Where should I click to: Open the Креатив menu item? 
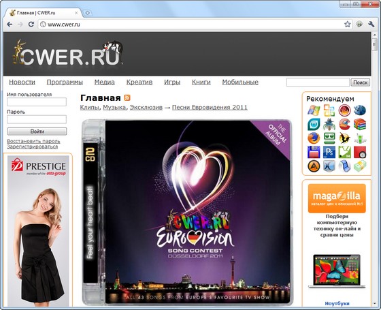point(139,82)
